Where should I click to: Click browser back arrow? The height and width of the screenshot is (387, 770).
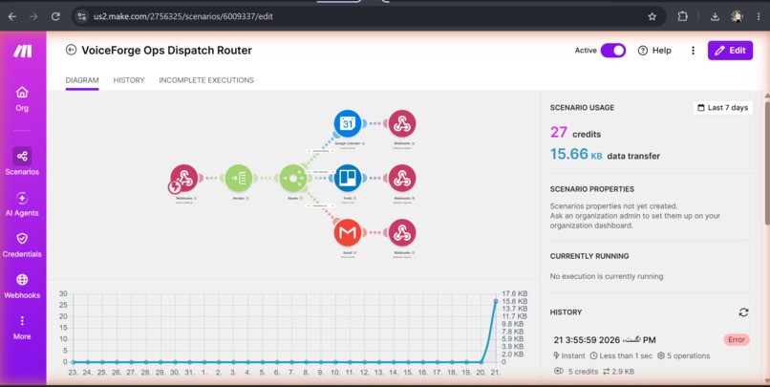[x=12, y=16]
